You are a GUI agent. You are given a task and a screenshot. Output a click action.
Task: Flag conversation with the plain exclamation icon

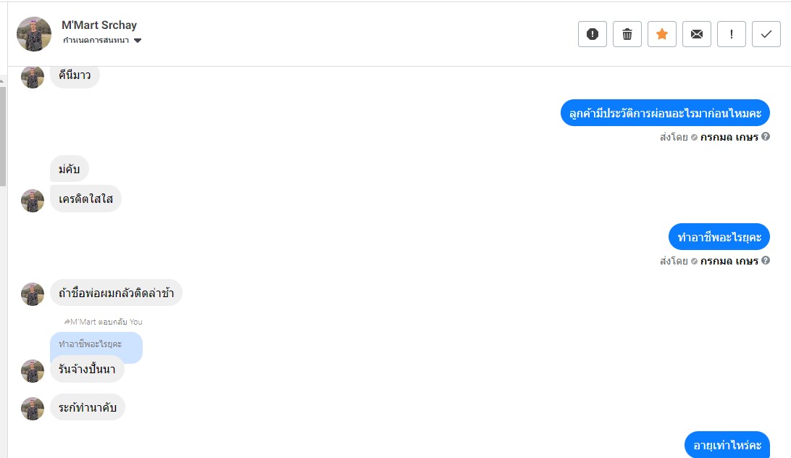pyautogui.click(x=731, y=34)
